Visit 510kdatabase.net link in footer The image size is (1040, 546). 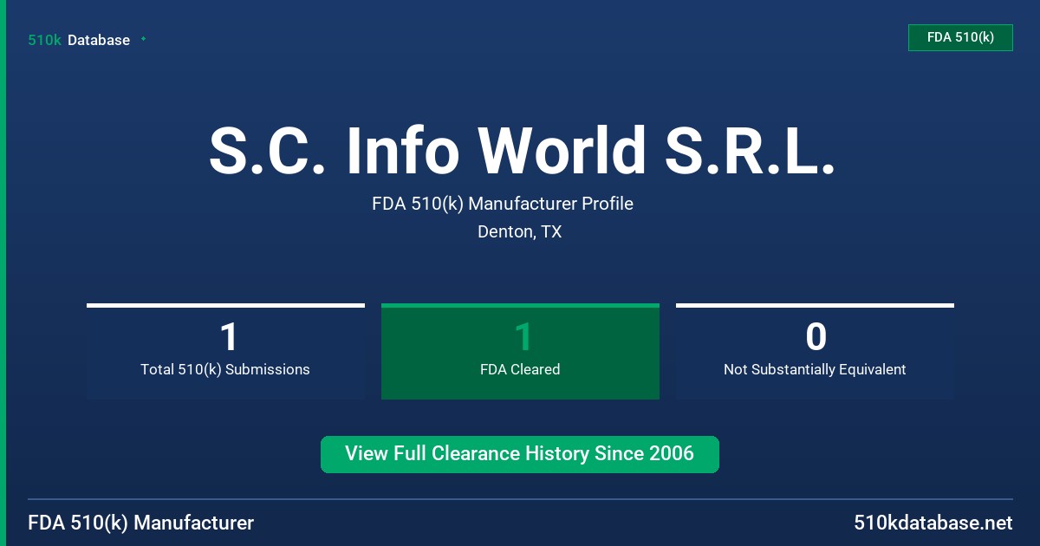coord(933,523)
